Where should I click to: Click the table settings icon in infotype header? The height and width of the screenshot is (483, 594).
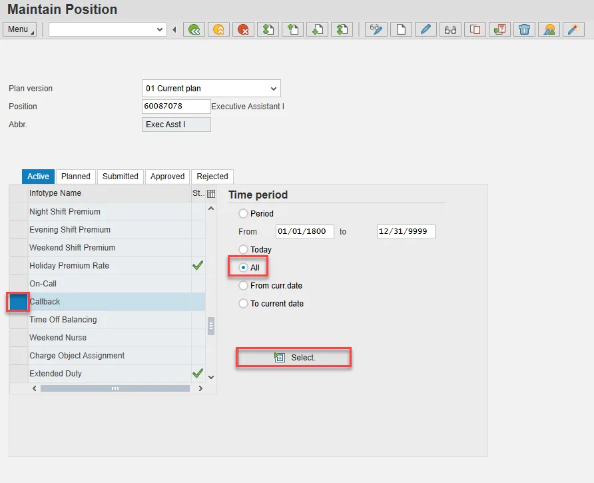click(211, 194)
